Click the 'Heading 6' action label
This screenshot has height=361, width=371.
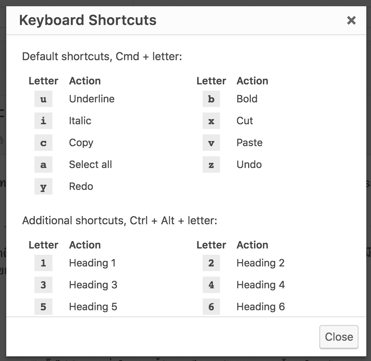(261, 307)
